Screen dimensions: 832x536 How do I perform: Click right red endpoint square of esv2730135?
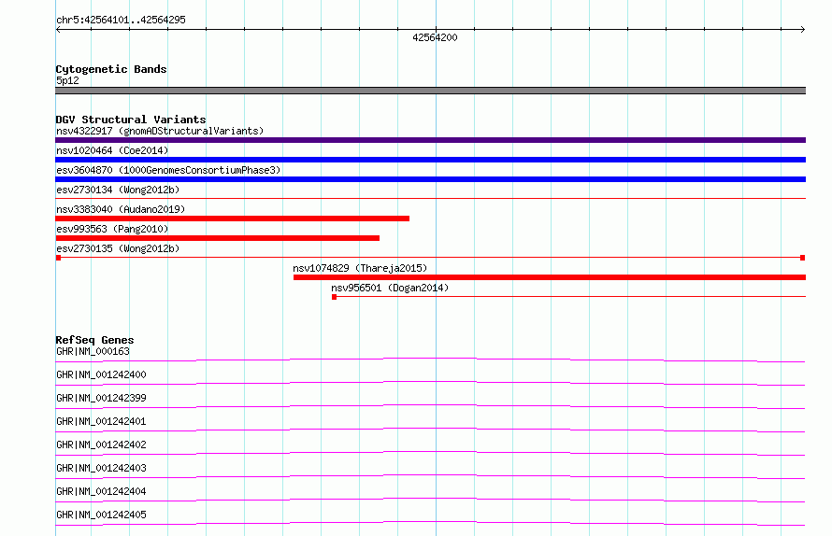click(x=803, y=258)
